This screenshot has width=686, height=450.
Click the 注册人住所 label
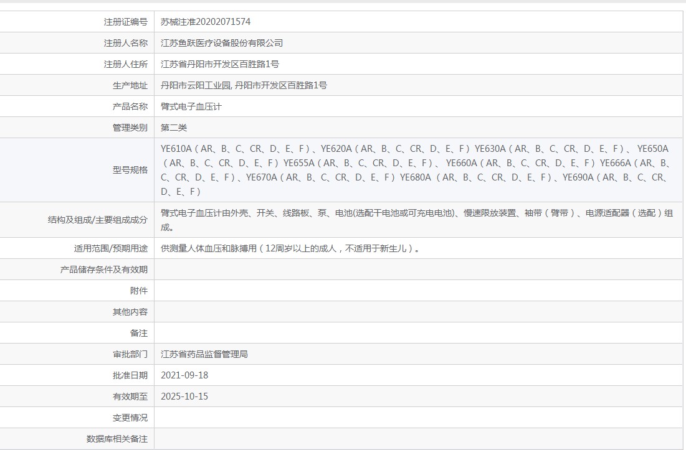tap(126, 64)
